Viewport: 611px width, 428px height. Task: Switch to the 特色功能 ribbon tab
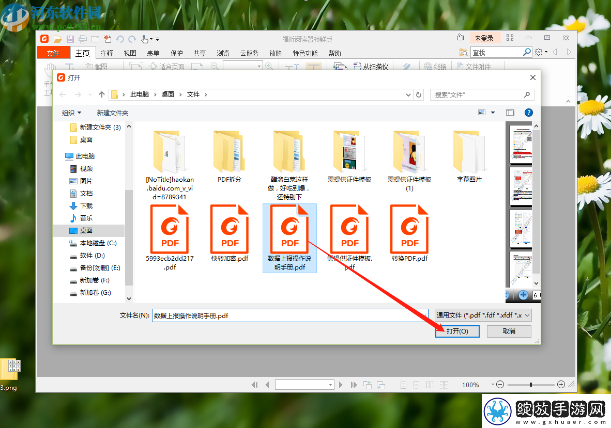click(x=305, y=53)
